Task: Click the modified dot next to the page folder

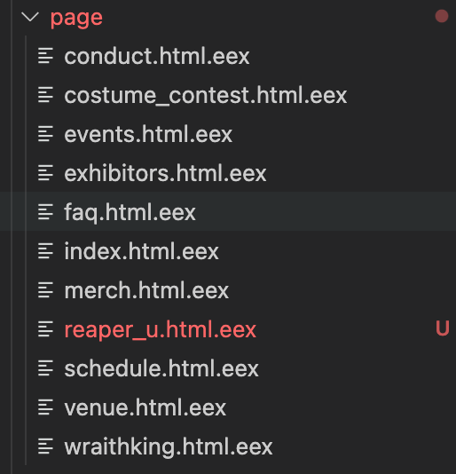Action: pos(442,16)
